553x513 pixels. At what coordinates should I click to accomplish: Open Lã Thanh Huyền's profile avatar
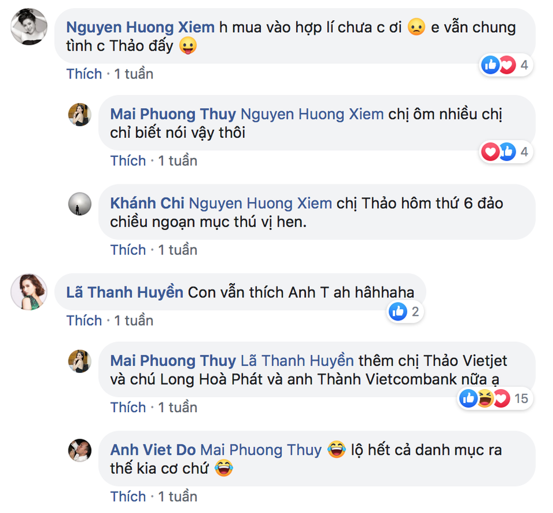(x=29, y=293)
